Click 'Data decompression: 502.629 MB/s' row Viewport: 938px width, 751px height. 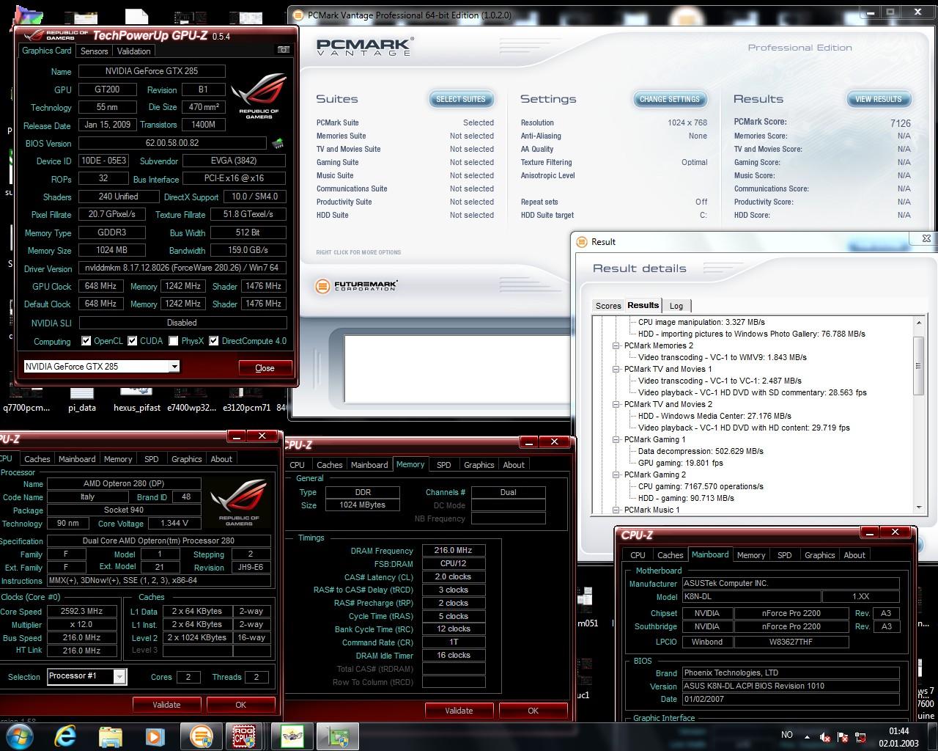pyautogui.click(x=701, y=451)
